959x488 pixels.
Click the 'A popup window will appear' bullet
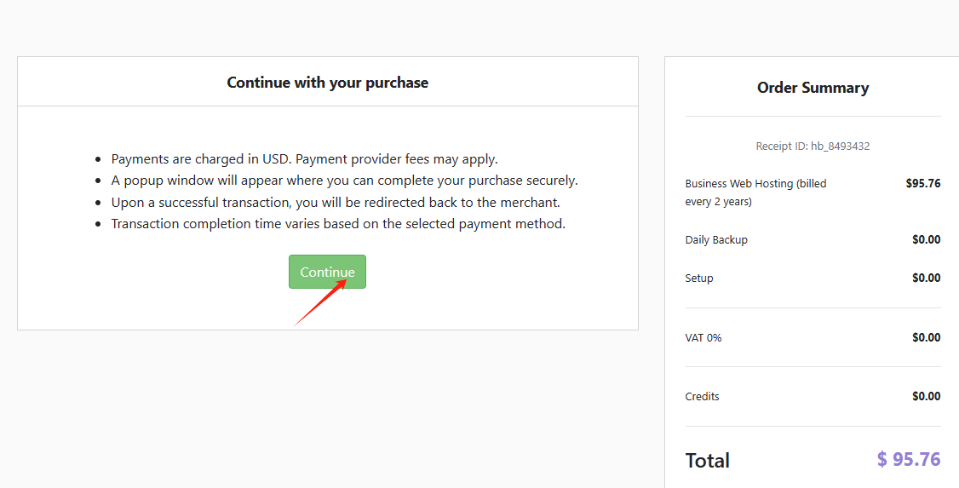344,181
